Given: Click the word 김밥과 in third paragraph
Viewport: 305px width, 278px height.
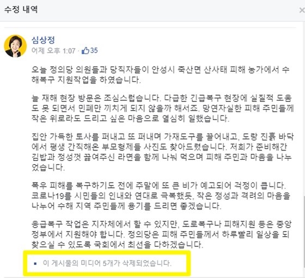Looking at the screenshot, I should click(43, 157).
